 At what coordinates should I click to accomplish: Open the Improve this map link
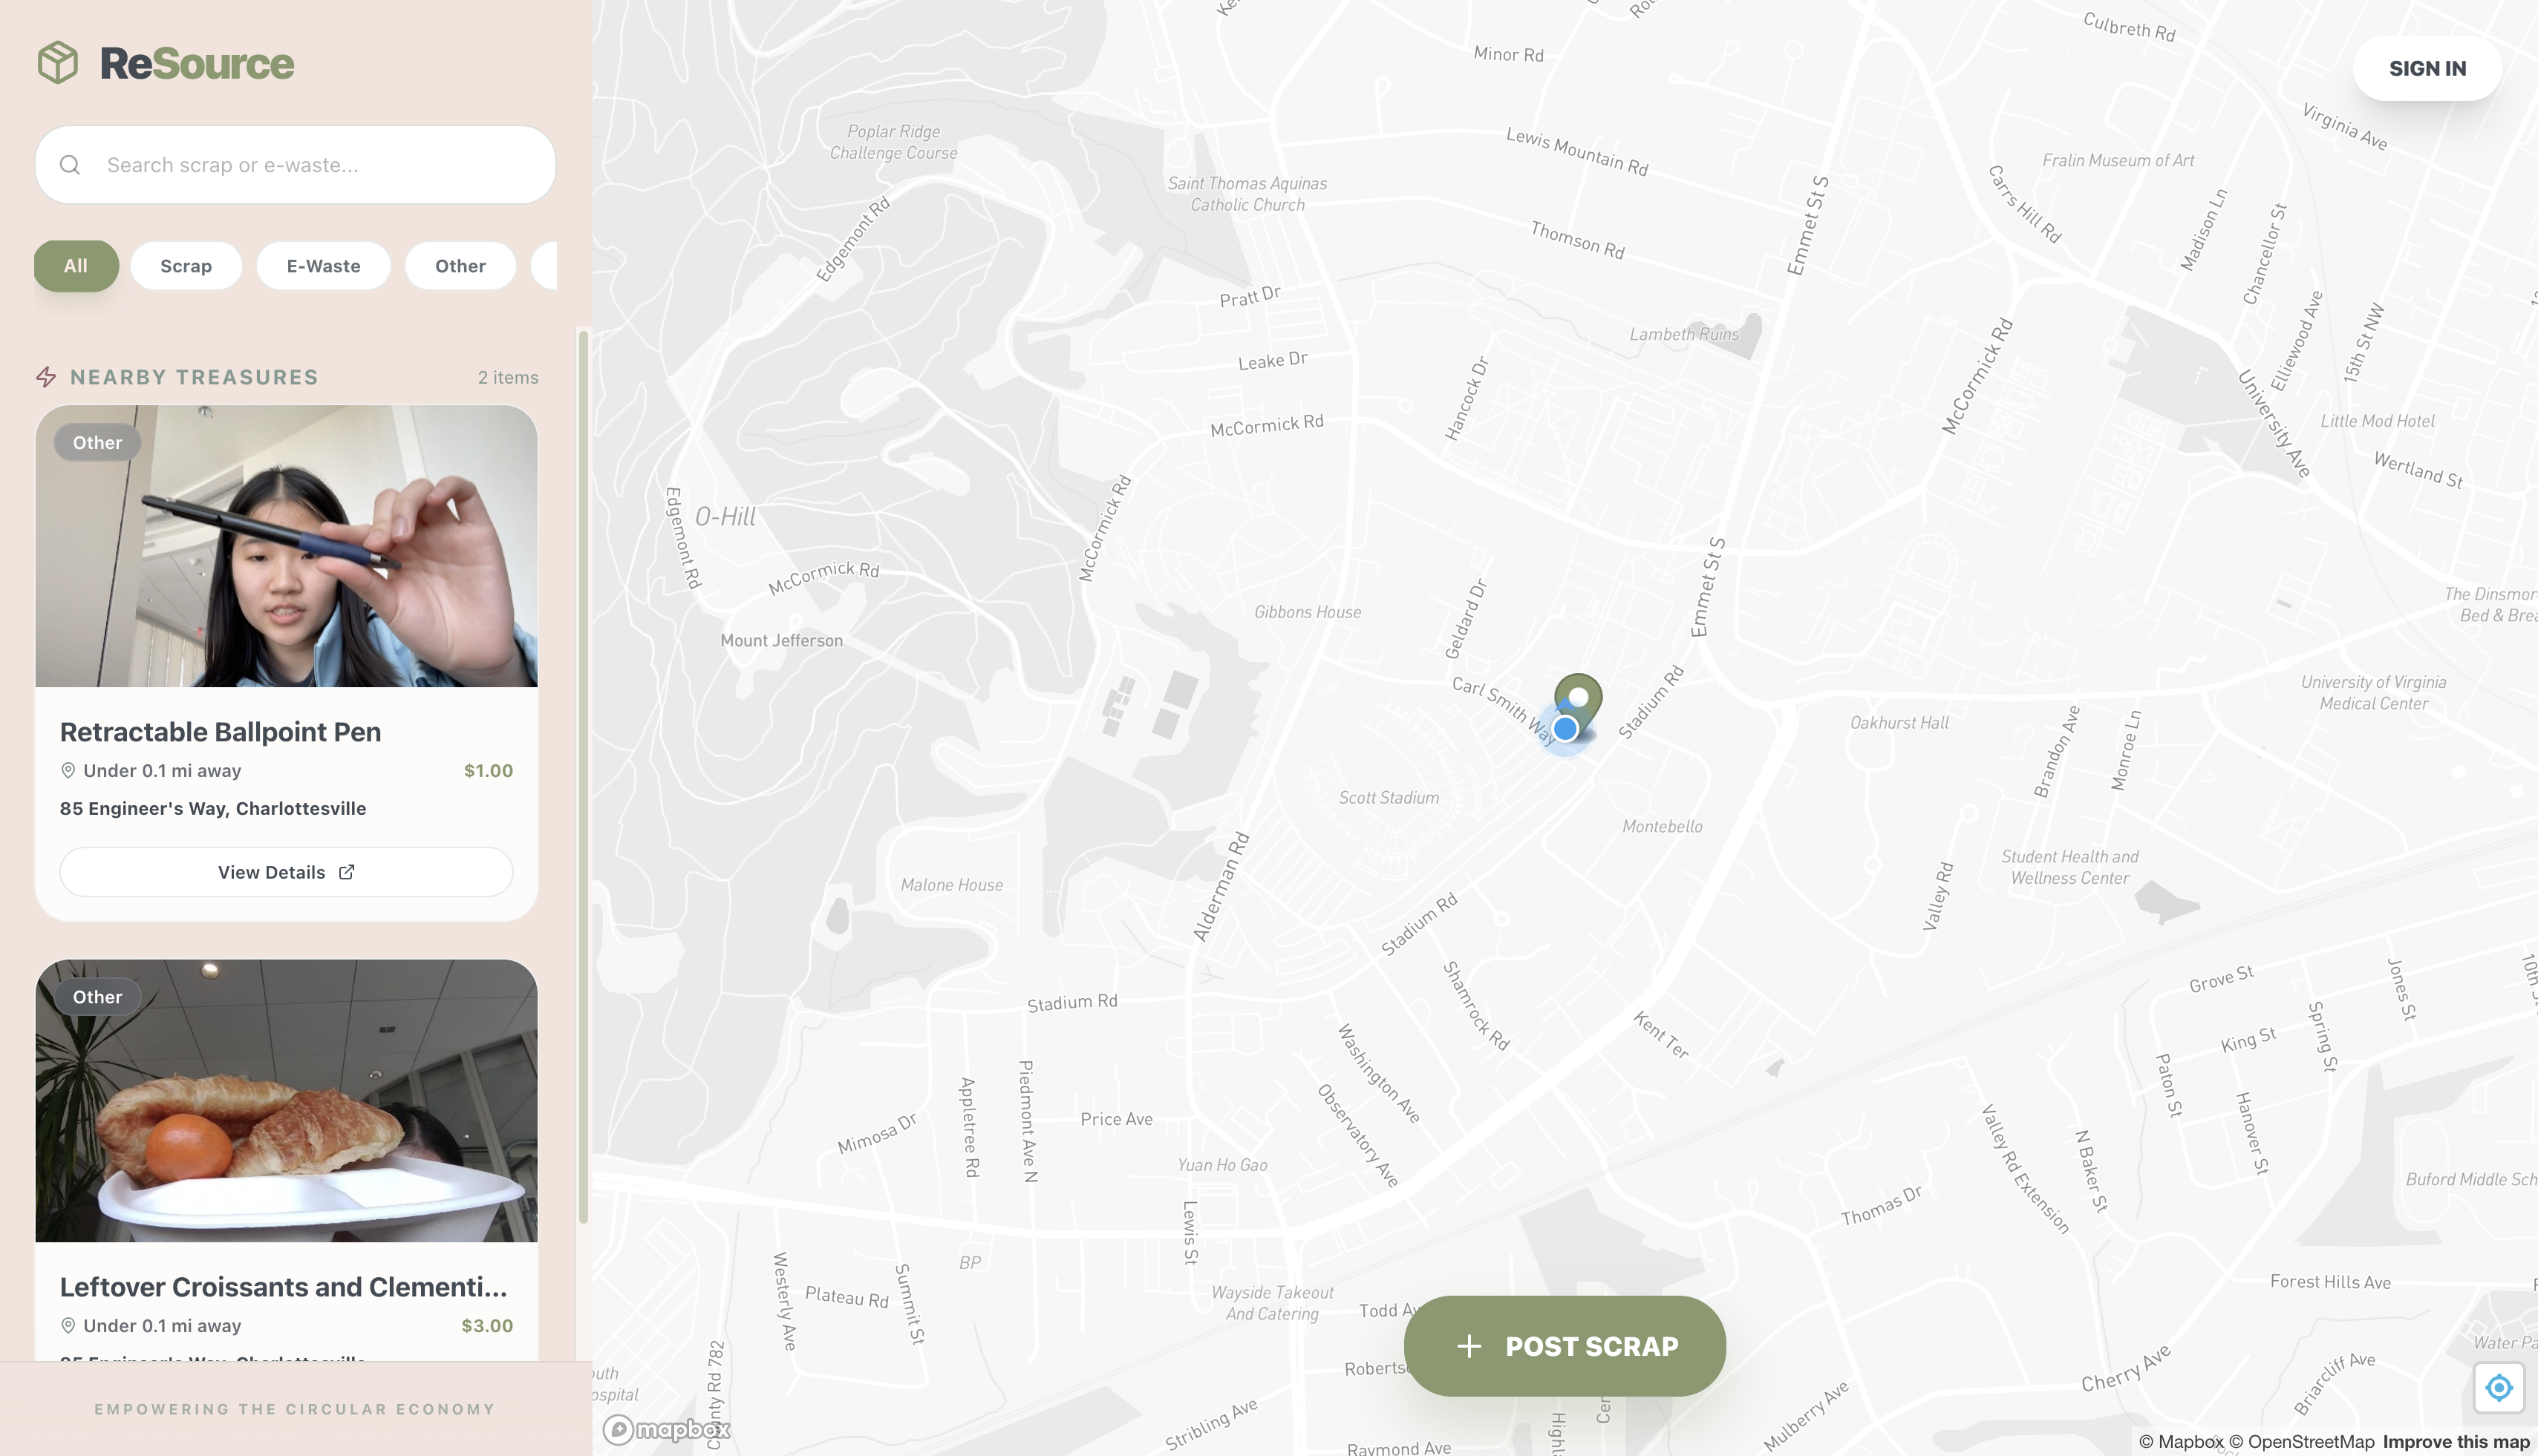(x=2456, y=1442)
